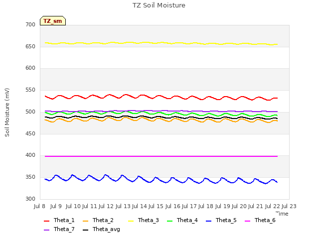Toggle Theta_7 series in the legend
The height and width of the screenshot is (239, 319).
tap(59, 229)
